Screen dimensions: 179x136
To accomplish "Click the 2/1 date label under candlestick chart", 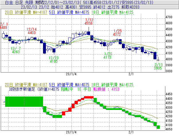I will [x=131, y=74].
